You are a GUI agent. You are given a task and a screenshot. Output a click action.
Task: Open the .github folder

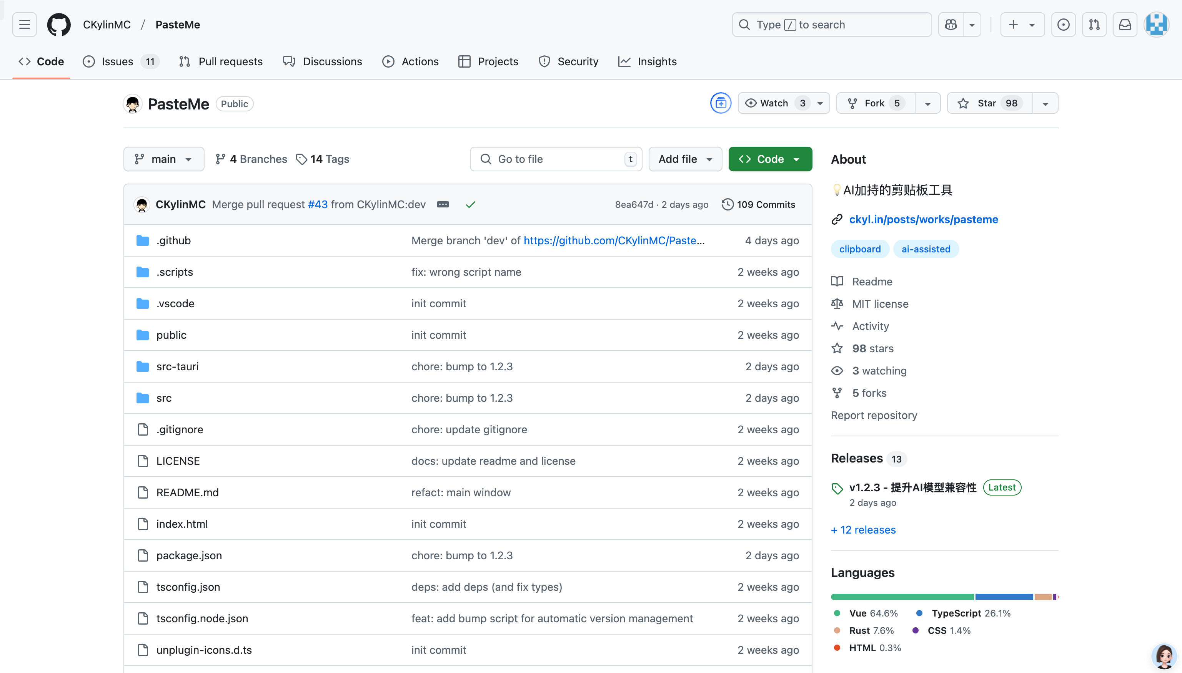click(173, 240)
